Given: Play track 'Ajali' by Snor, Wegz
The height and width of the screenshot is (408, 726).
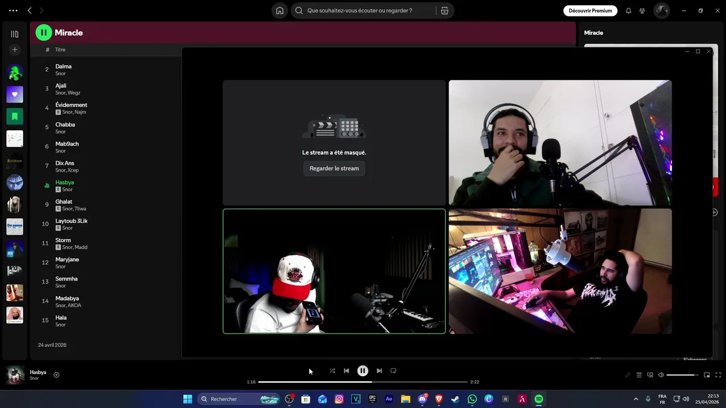Looking at the screenshot, I should [61, 86].
